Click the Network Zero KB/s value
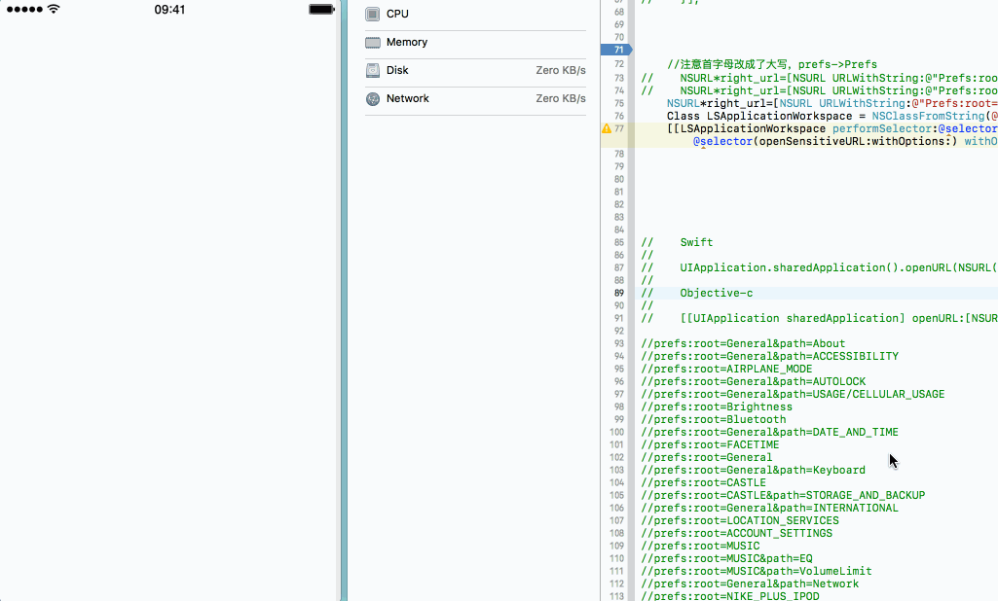The width and height of the screenshot is (998, 601). click(560, 98)
